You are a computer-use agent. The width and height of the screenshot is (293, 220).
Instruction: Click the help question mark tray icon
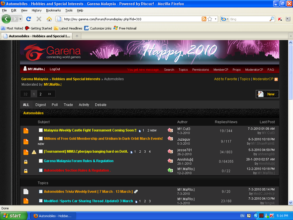pyautogui.click(x=249, y=216)
